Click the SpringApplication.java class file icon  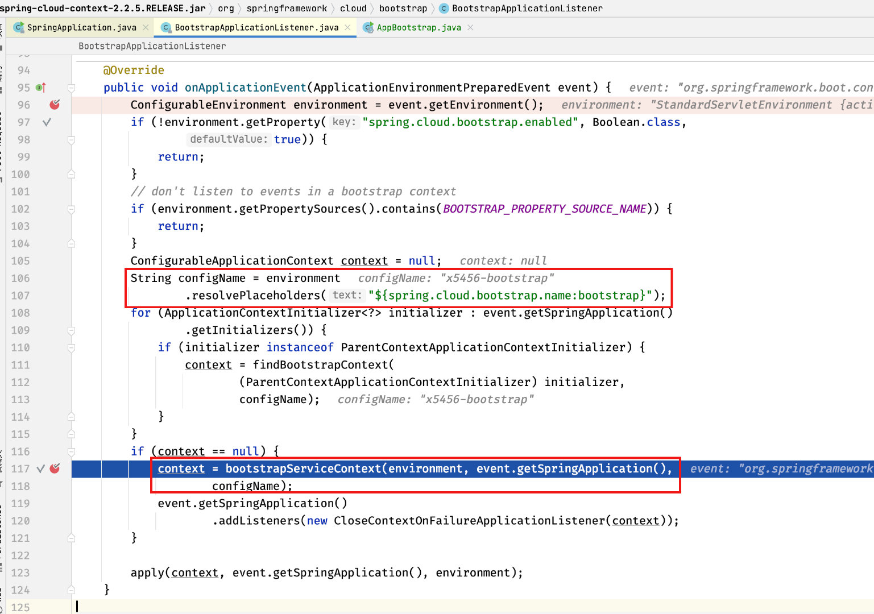18,27
